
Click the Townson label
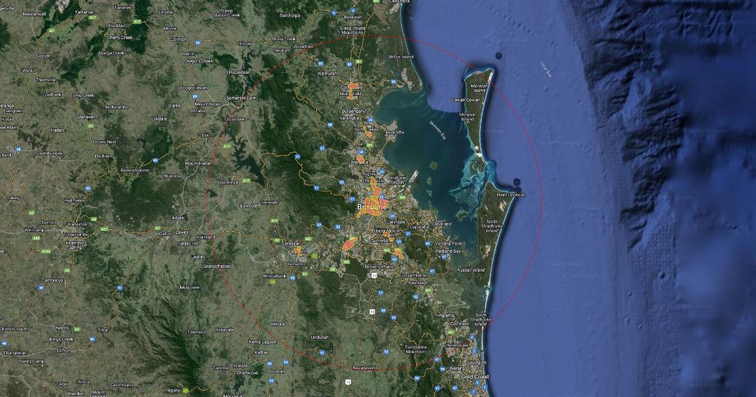coord(196,331)
